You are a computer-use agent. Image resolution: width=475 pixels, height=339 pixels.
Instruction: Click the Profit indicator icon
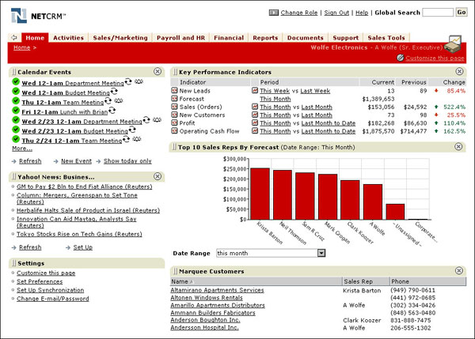tap(174, 122)
